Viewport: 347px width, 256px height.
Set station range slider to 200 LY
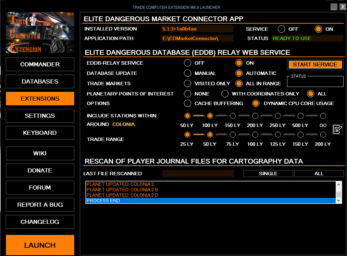click(255, 116)
